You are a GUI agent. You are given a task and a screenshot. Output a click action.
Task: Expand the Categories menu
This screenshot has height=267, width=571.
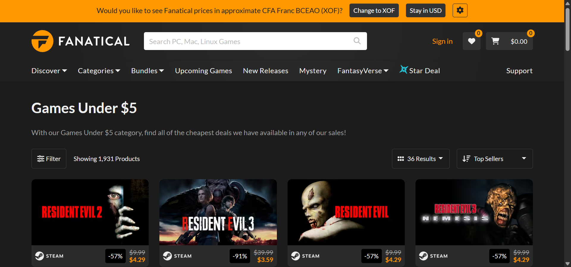coord(99,71)
